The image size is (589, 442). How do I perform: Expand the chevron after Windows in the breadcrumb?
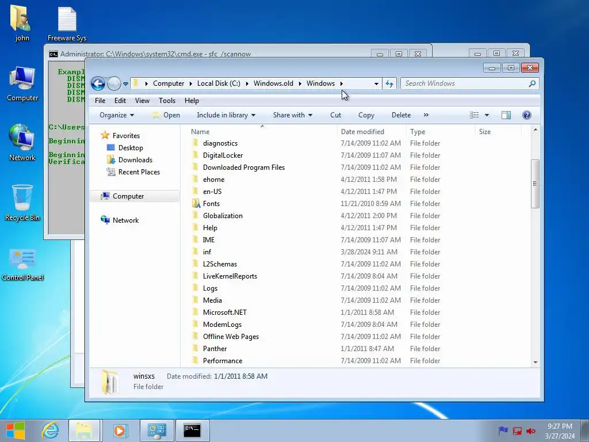point(342,83)
